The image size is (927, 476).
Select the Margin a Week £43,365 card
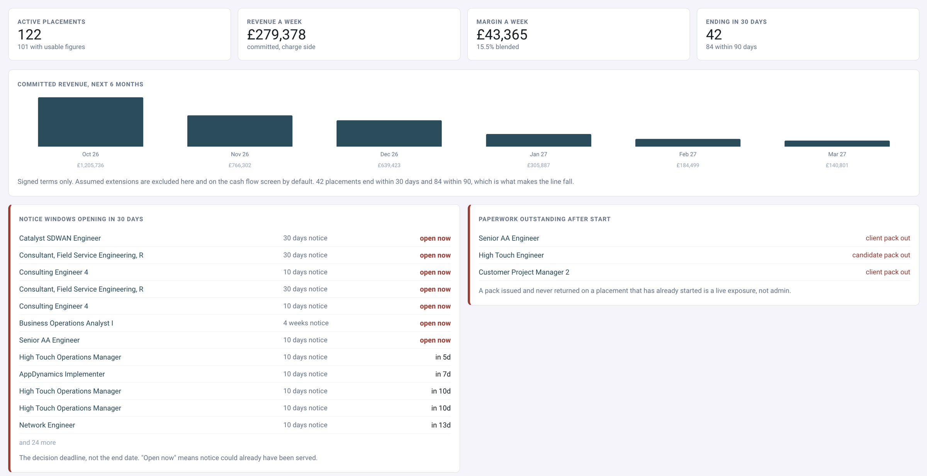[579, 34]
